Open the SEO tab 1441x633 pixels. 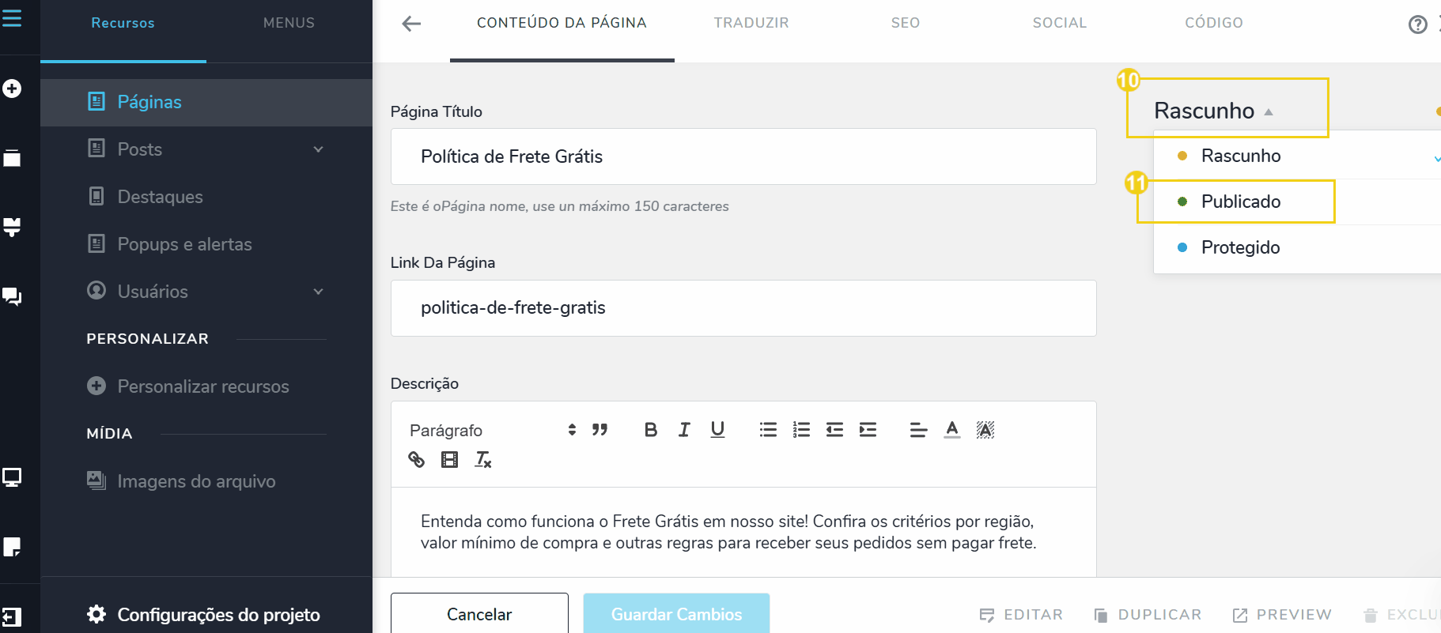coord(906,24)
